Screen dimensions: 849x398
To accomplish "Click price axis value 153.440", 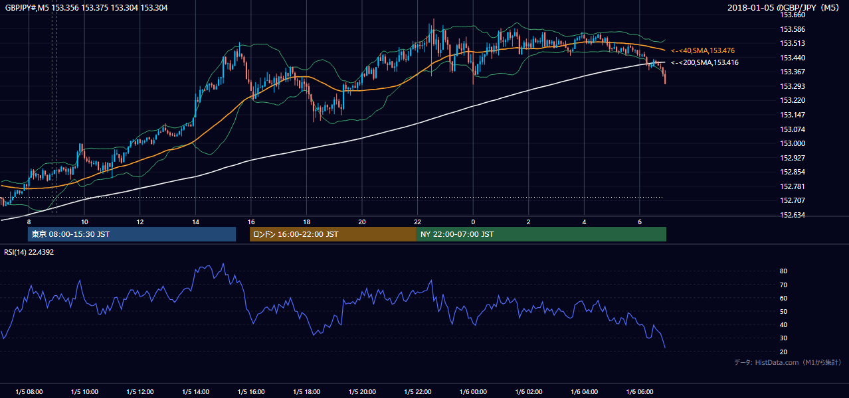I will 793,58.
